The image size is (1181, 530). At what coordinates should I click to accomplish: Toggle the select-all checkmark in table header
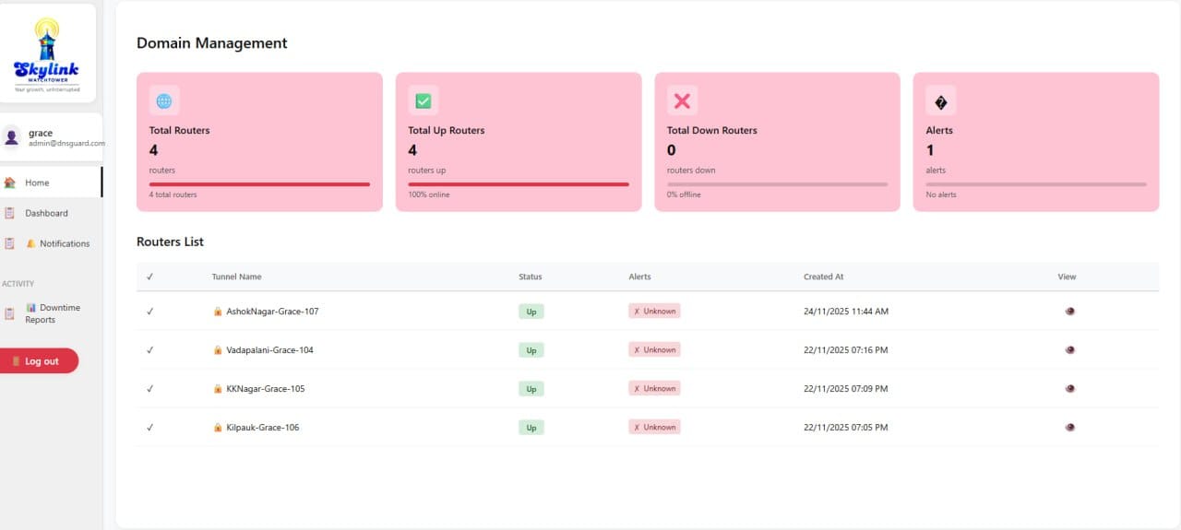pyautogui.click(x=149, y=277)
